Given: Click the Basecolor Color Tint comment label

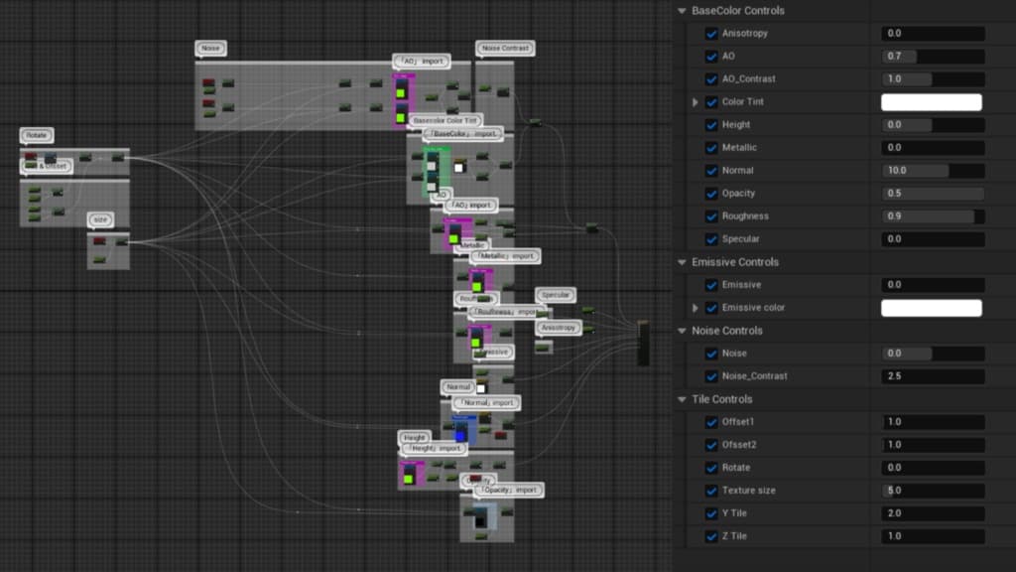Looking at the screenshot, I should pyautogui.click(x=445, y=120).
